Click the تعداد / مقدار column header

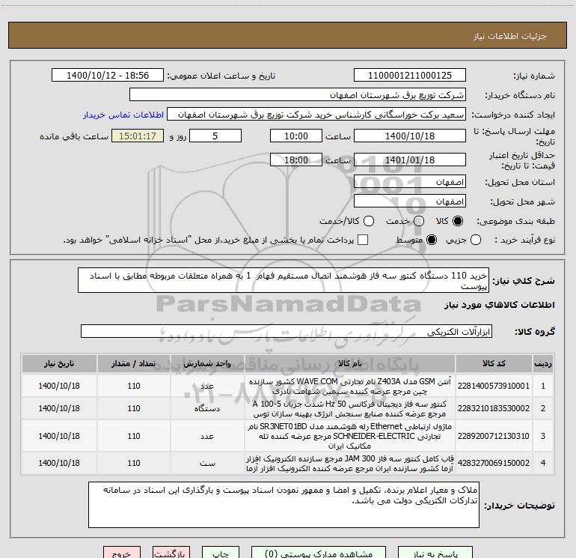tap(134, 363)
